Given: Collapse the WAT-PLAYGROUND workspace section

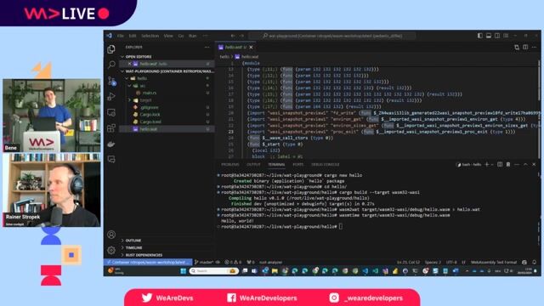Looking at the screenshot, I should [x=167, y=71].
